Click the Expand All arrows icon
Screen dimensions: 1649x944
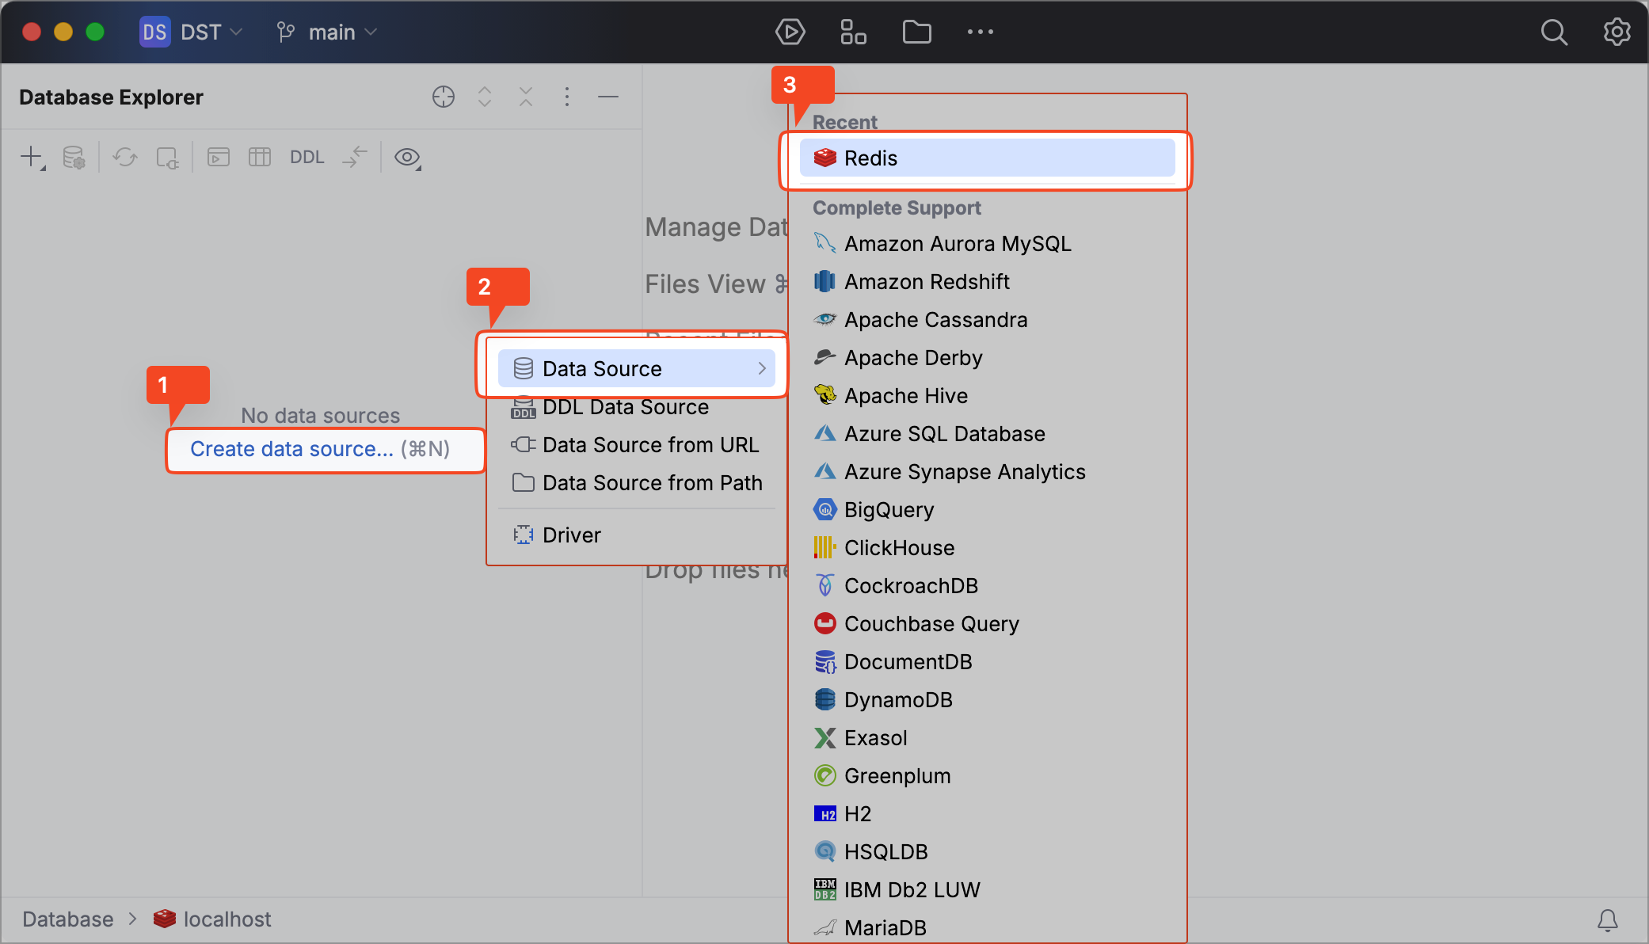[485, 97]
